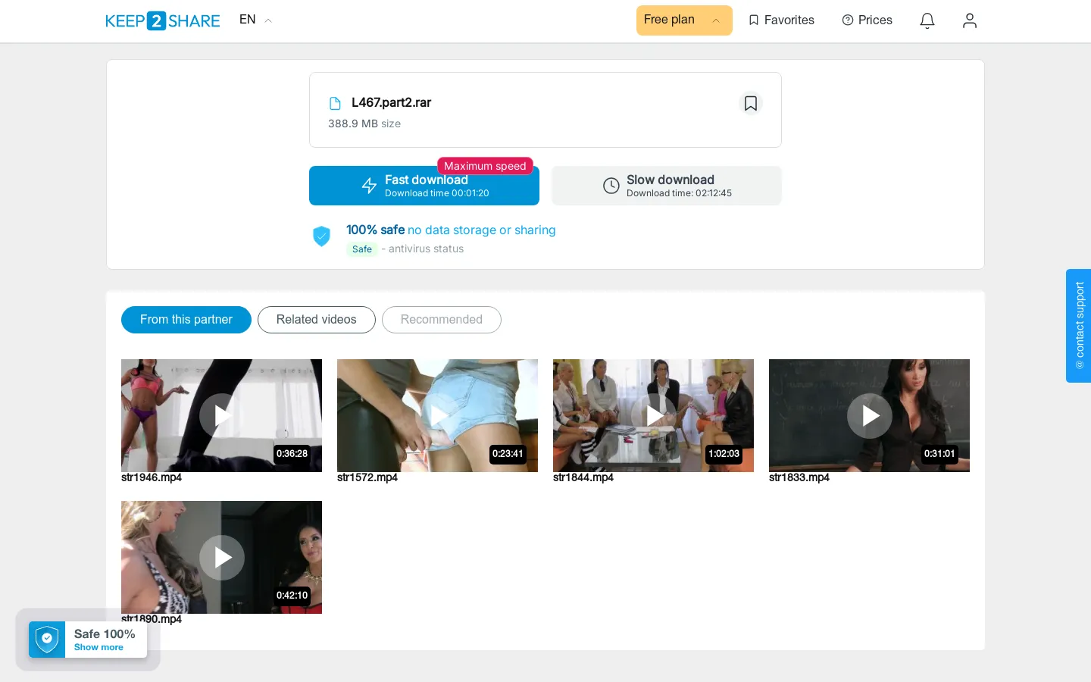The width and height of the screenshot is (1091, 682).
Task: Play str1833.mp4 video thumbnail
Action: (x=869, y=415)
